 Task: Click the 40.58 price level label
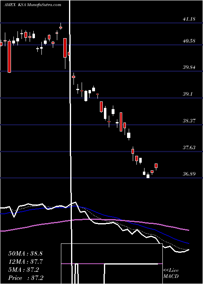pos(189,41)
